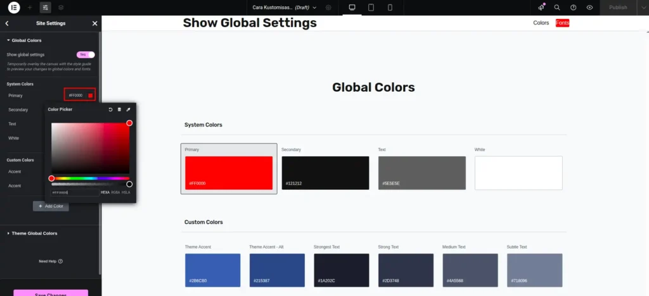This screenshot has height=296, width=649.
Task: Open the page settings gear icon
Action: (x=328, y=8)
